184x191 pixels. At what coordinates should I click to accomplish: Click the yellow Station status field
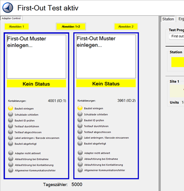(x=177, y=62)
